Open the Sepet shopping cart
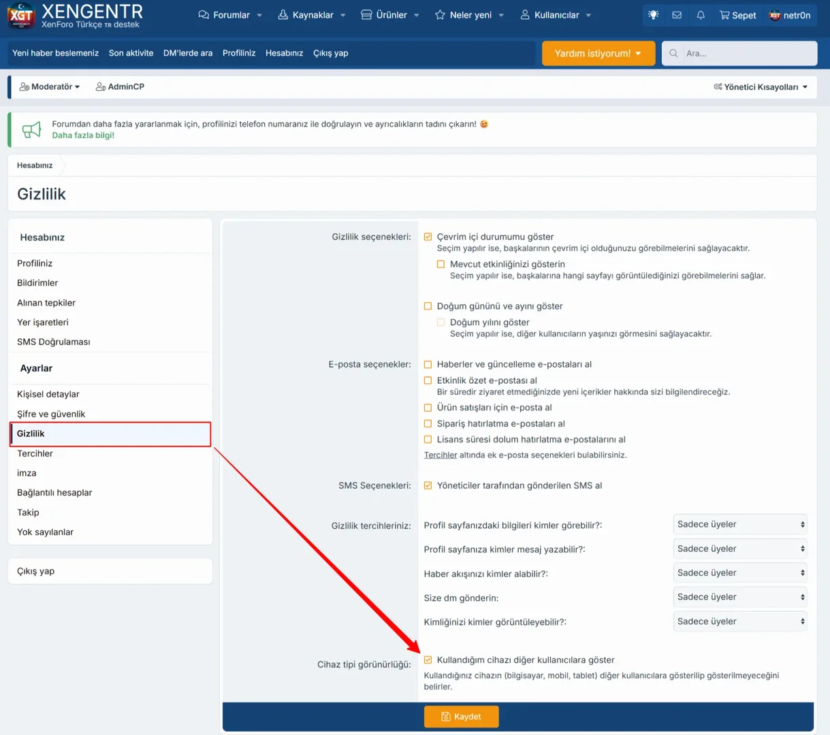Viewport: 830px width, 735px height. [x=737, y=15]
